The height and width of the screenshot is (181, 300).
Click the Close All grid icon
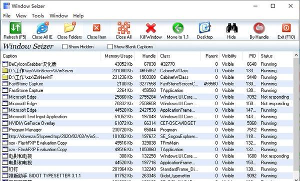tap(123, 28)
